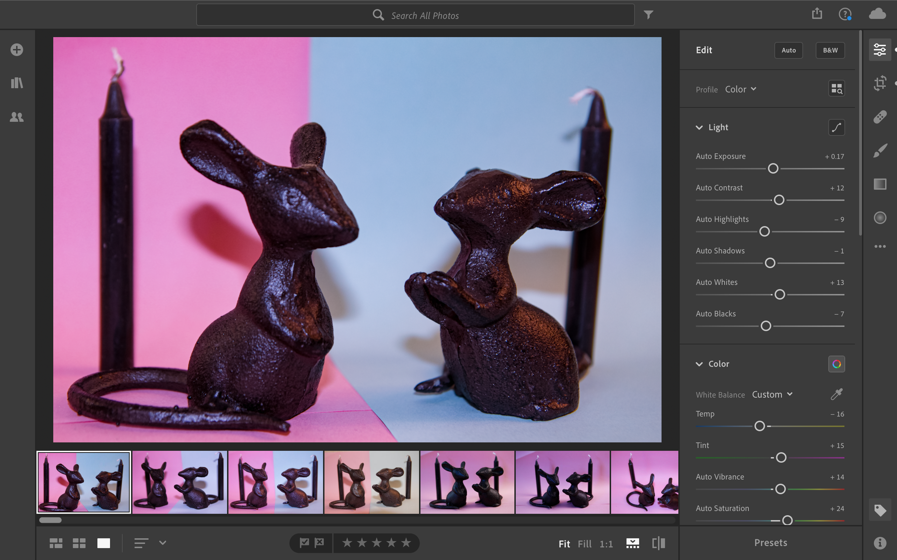Click the Auto Whites slider handle

click(780, 294)
